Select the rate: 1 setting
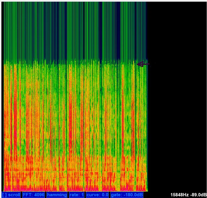207x198 pixels. coord(77,195)
